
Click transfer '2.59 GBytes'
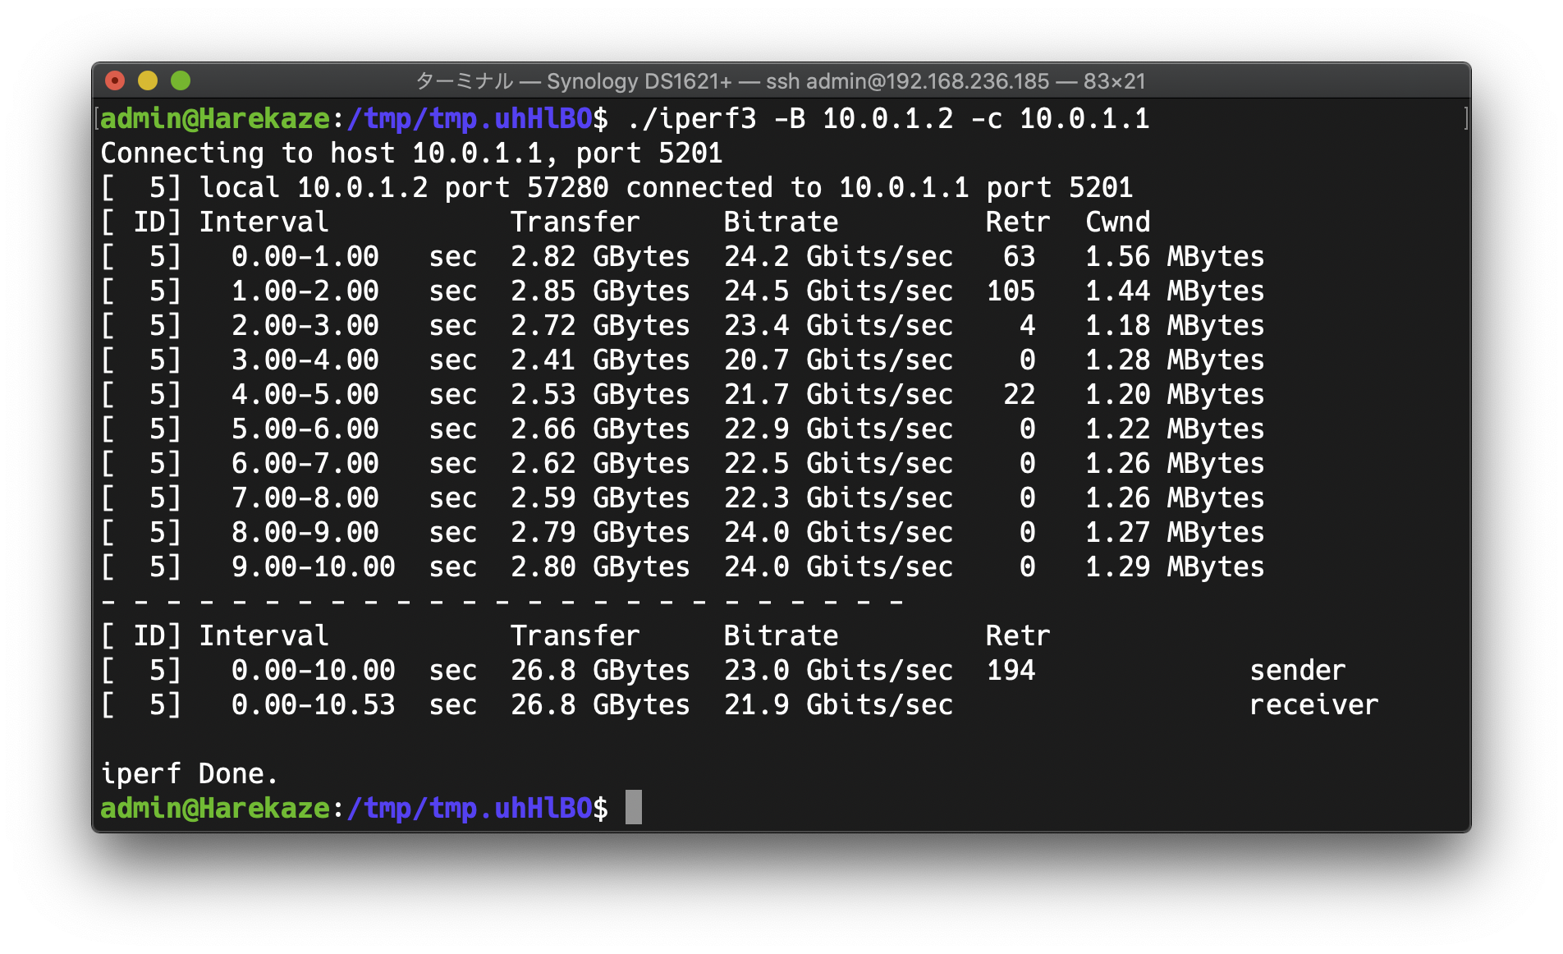600,498
